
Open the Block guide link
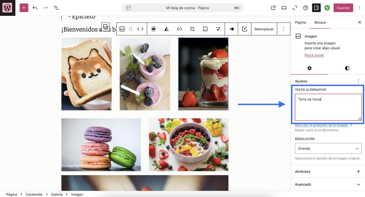(x=314, y=55)
